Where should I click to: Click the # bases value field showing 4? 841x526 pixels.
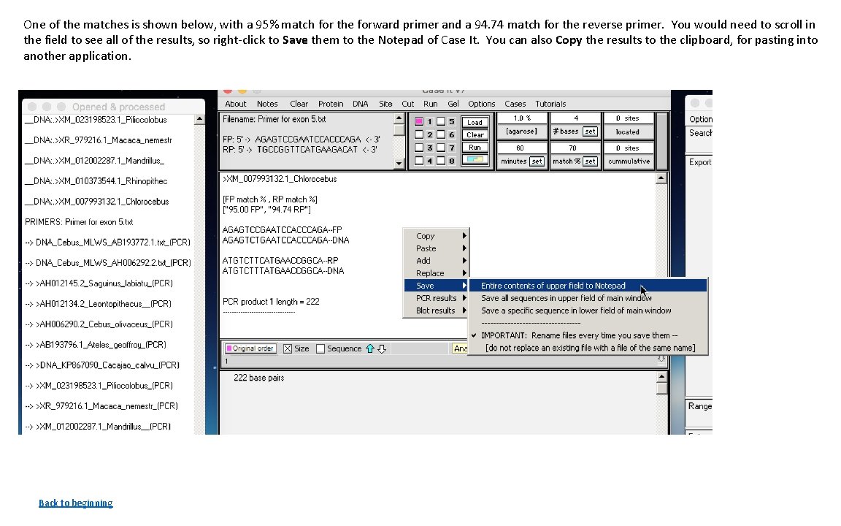click(x=575, y=118)
